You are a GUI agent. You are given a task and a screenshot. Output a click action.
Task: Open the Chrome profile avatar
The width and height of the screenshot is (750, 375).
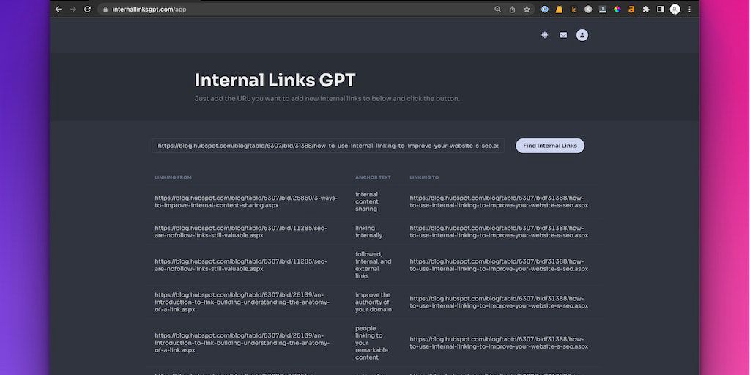tap(675, 9)
